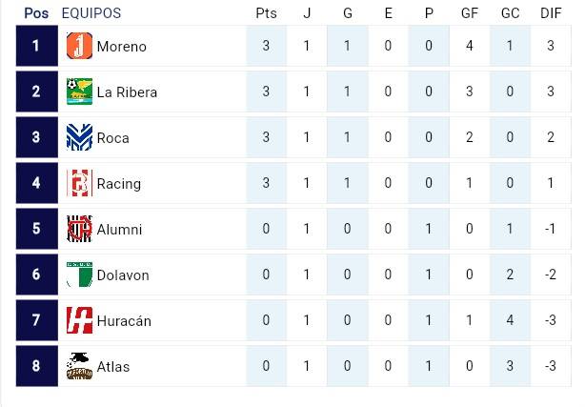Open the Alumni team crest
This screenshot has width=585, height=407.
pos(79,229)
